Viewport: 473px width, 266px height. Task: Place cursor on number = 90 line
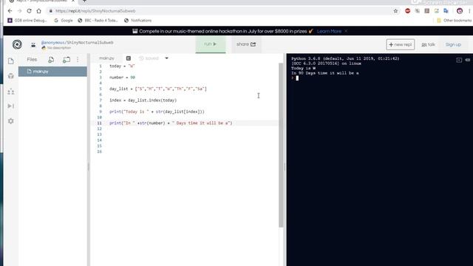click(122, 78)
